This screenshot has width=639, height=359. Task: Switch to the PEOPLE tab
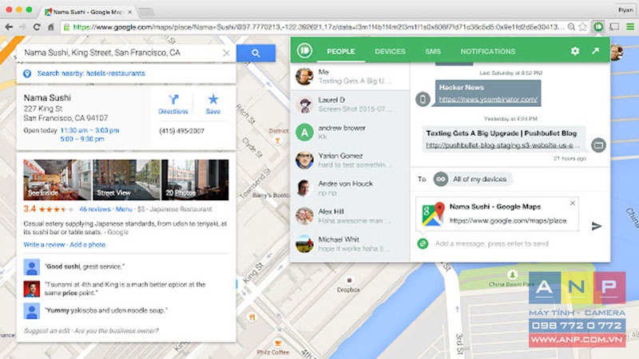(x=341, y=51)
